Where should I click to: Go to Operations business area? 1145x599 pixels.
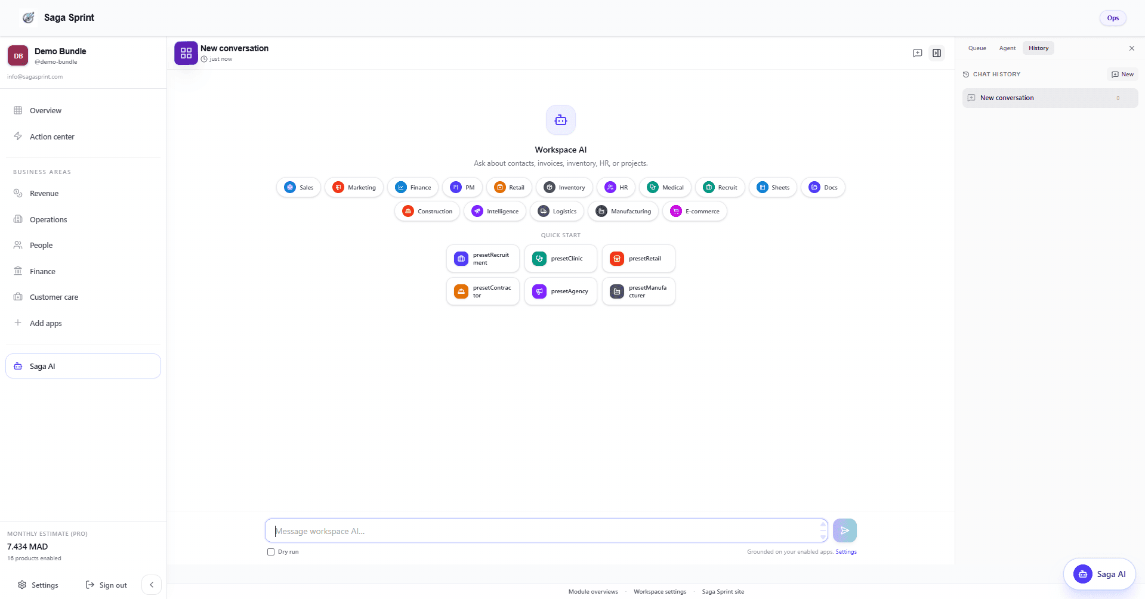pos(83,220)
